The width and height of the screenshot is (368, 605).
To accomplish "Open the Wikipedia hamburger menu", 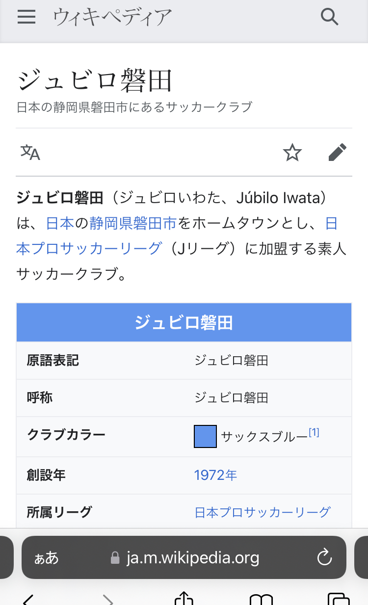I will tap(26, 17).
